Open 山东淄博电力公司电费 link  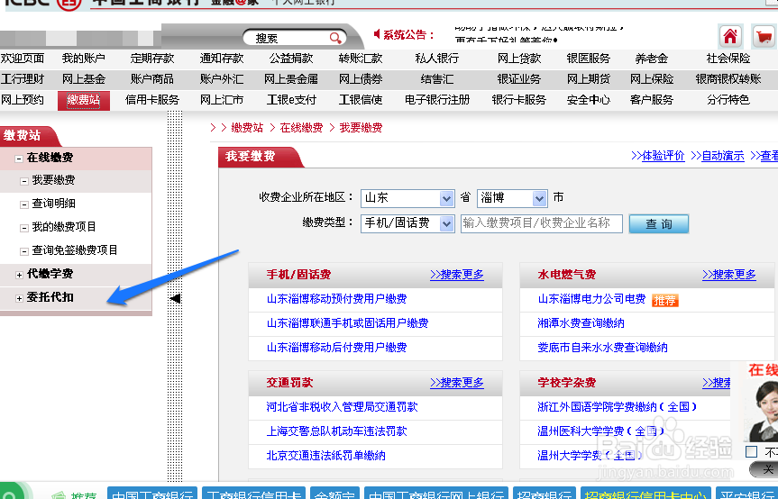[591, 299]
